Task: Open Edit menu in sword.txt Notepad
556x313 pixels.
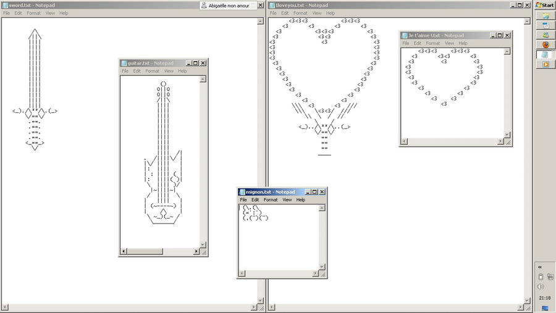Action: [x=18, y=13]
